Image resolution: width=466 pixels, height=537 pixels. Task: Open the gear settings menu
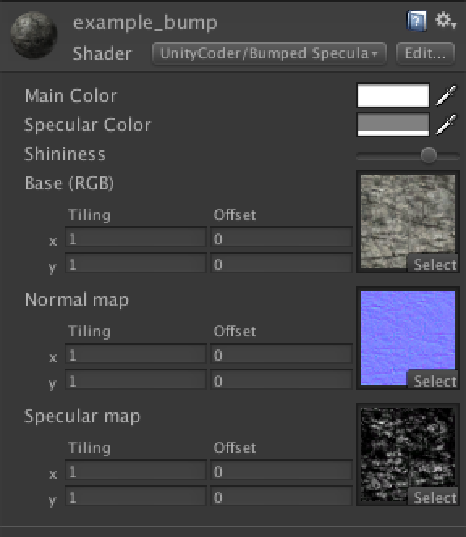(445, 20)
